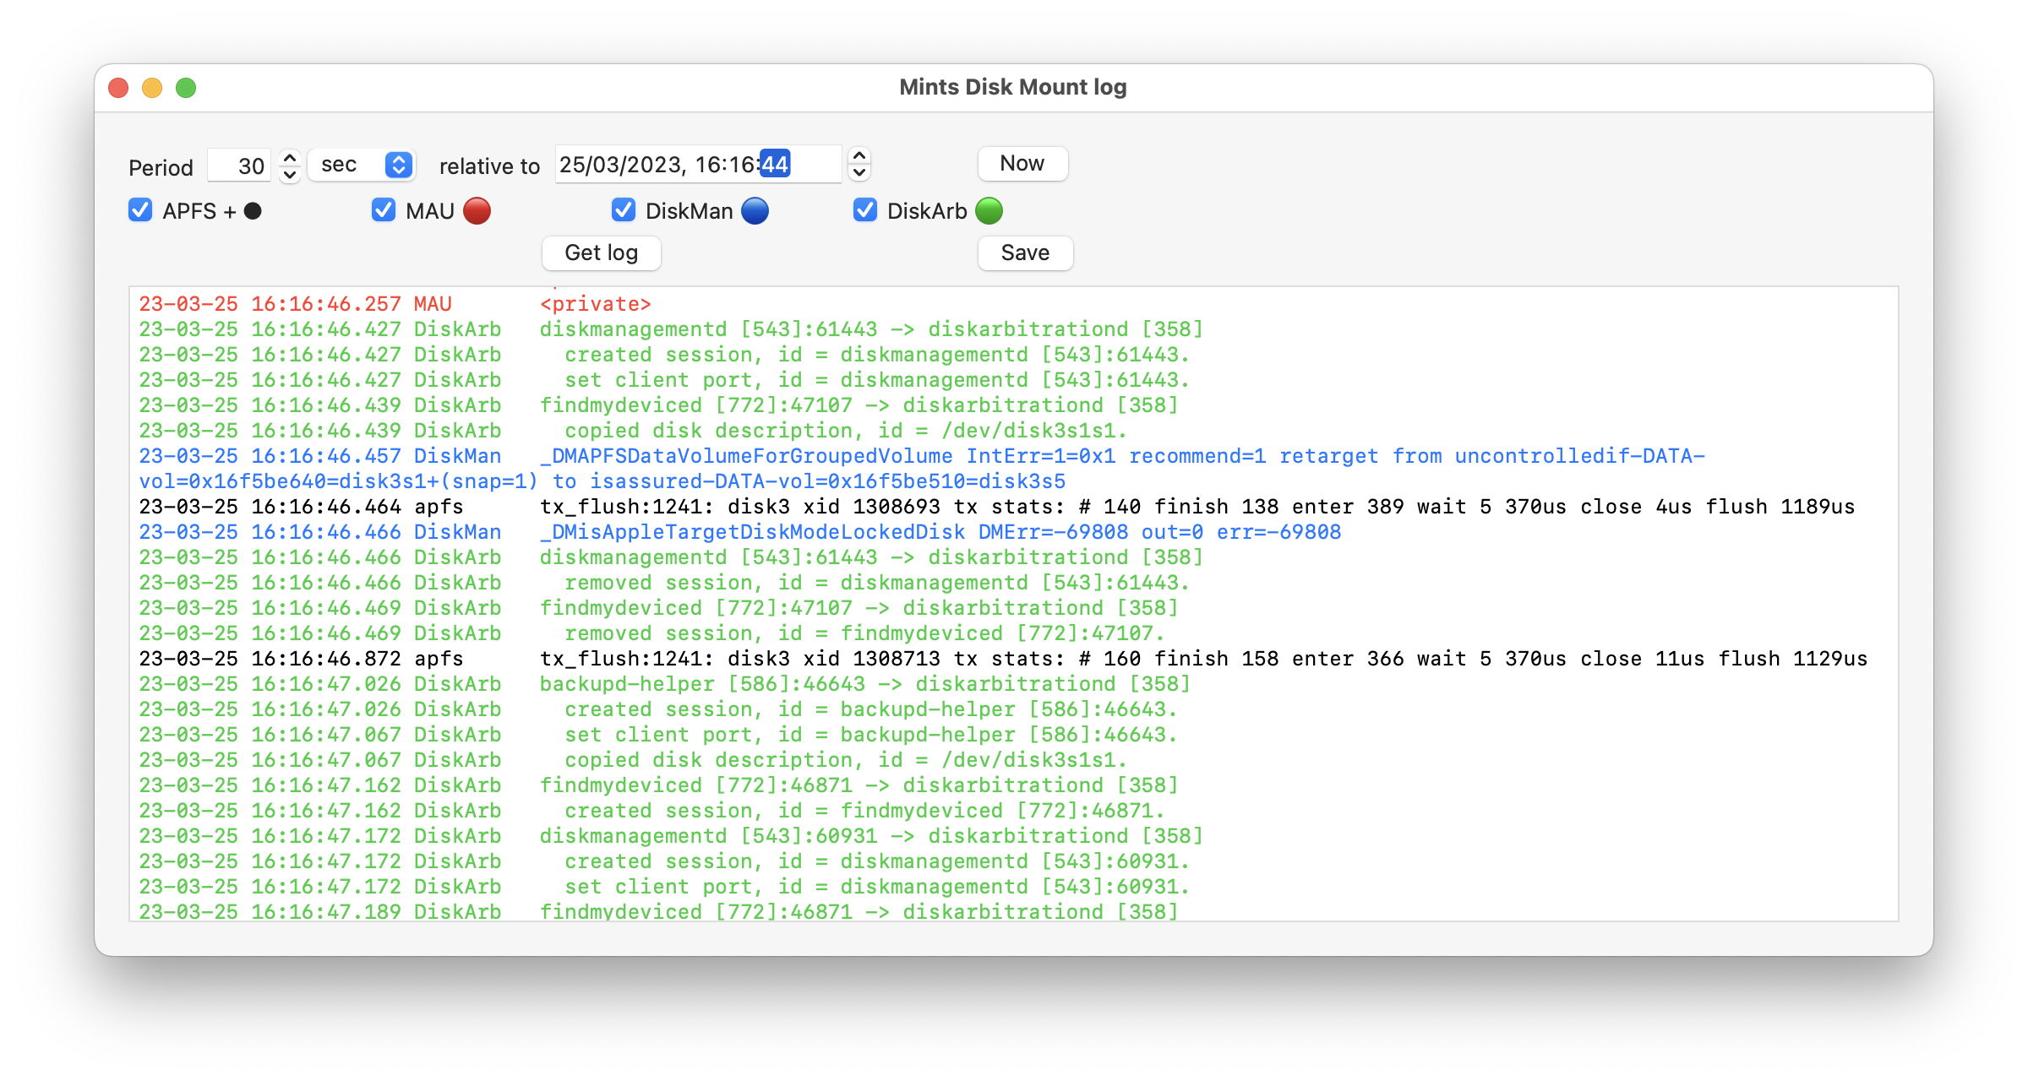Screen dimensions: 2028x1081
Task: Toggle the DiskArb log checkbox
Action: (x=865, y=210)
